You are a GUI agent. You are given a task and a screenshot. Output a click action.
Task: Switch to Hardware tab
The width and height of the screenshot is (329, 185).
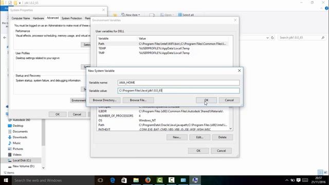click(38, 18)
